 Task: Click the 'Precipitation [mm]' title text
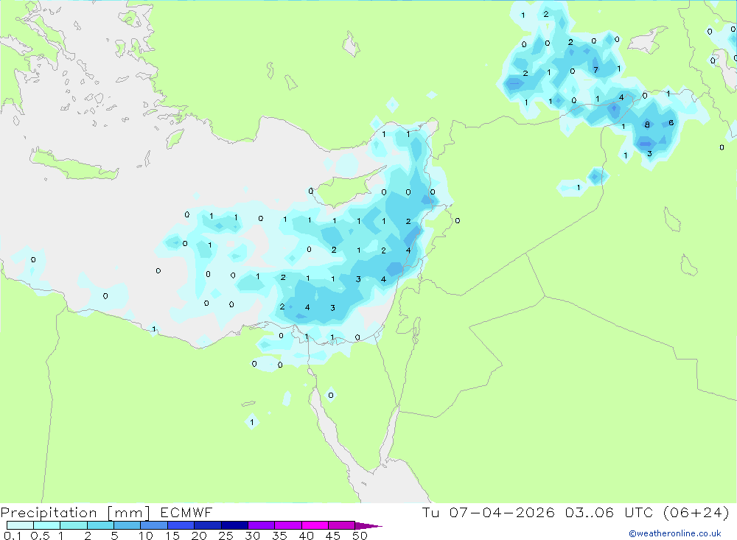75,513
